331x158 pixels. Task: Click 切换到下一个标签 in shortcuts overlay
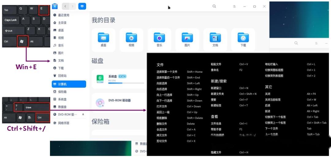[x=275, y=117]
